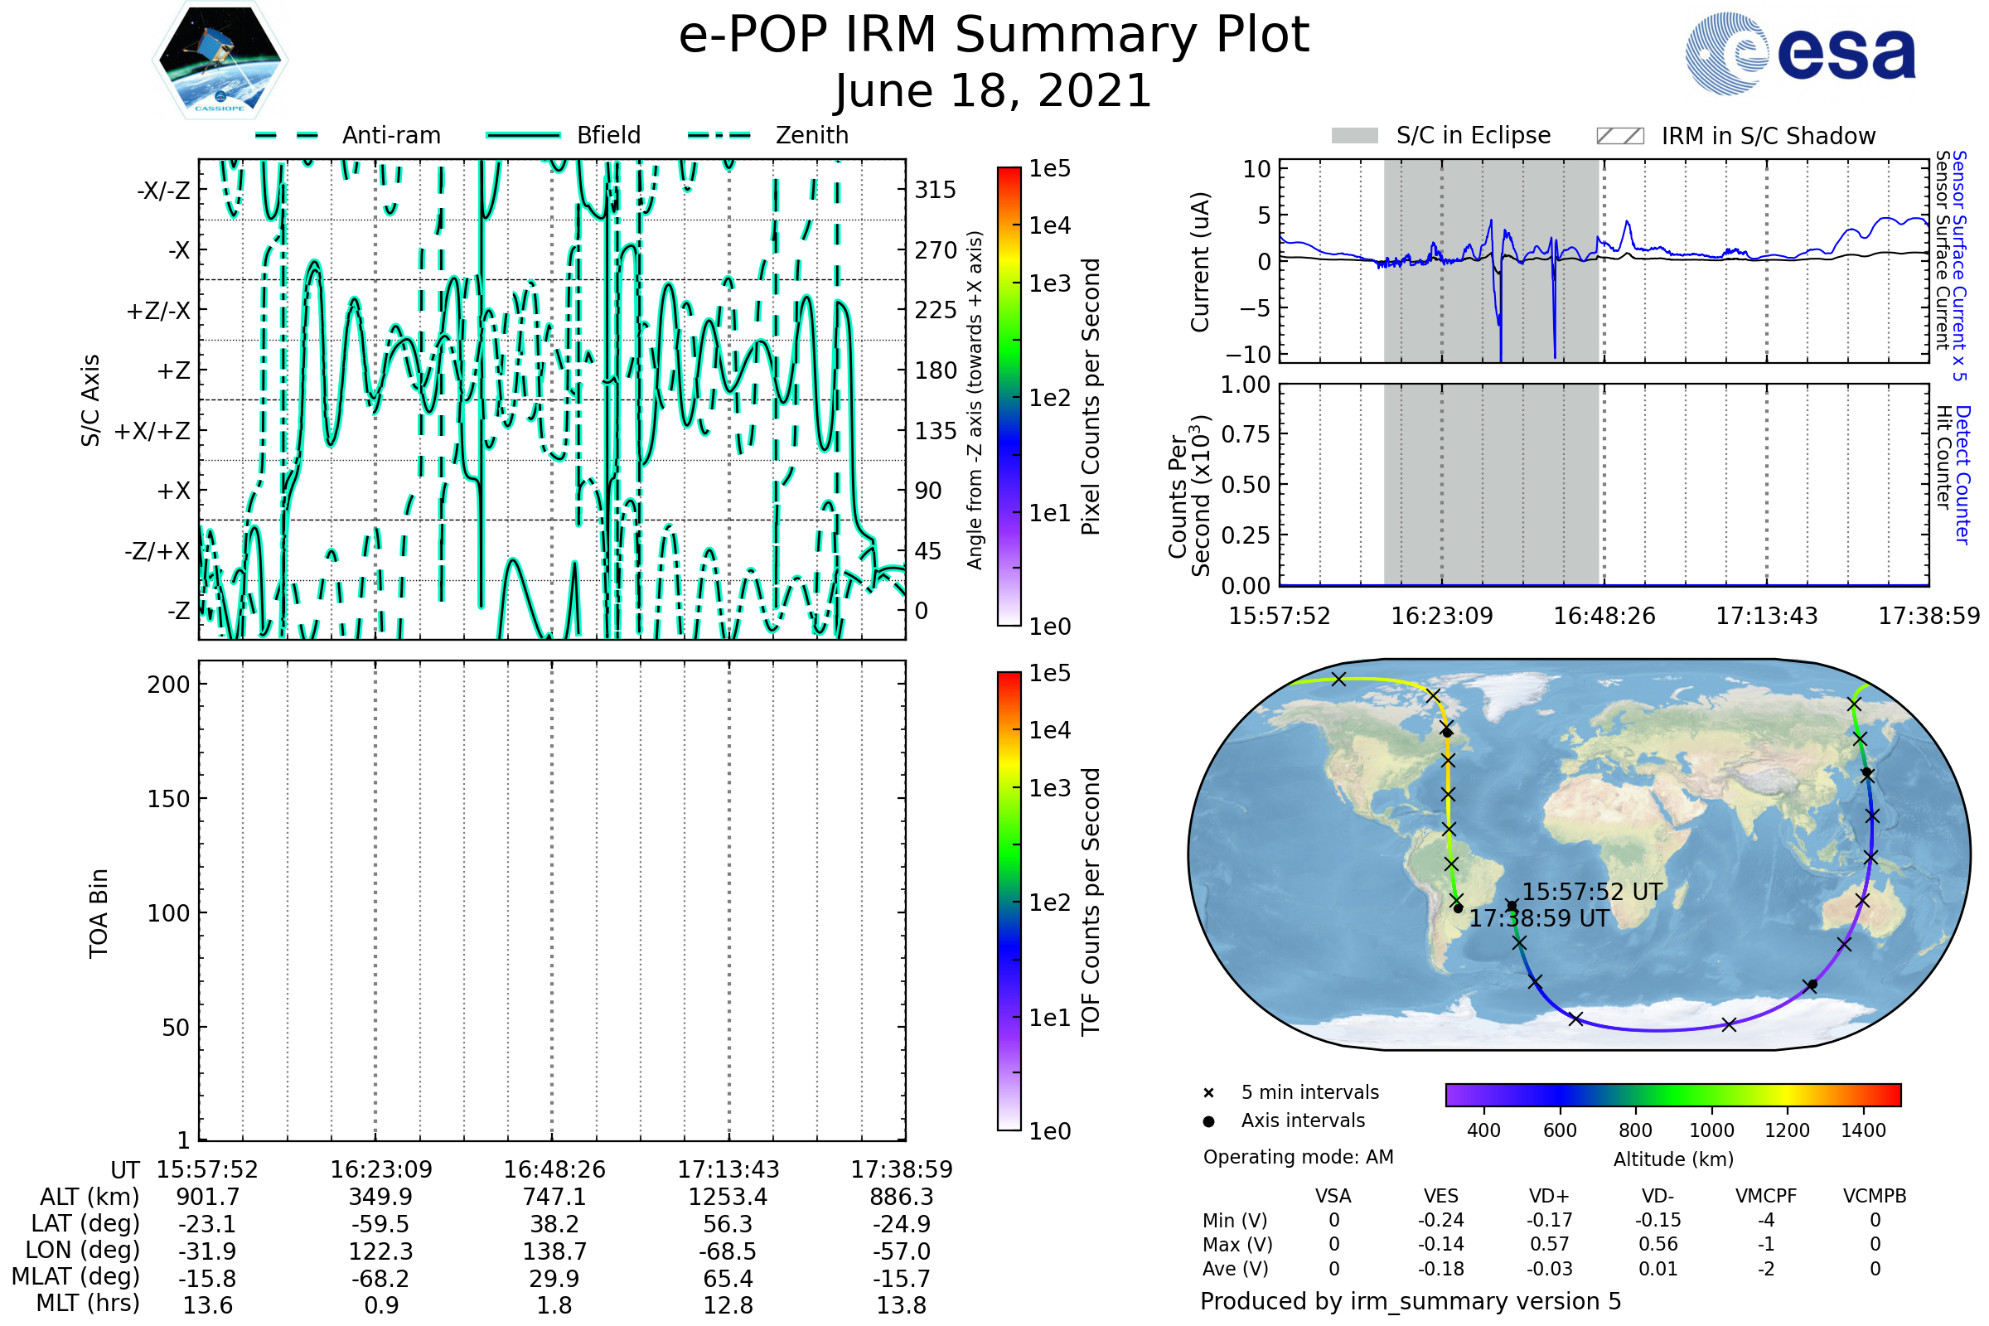Click the Pixel Counts per Second colorbar
The image size is (1989, 1326).
point(1009,397)
